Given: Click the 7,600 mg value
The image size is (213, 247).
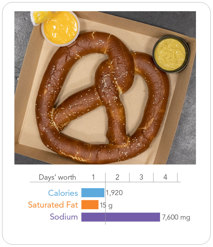Looking at the screenshot, I should pyautogui.click(x=176, y=217).
